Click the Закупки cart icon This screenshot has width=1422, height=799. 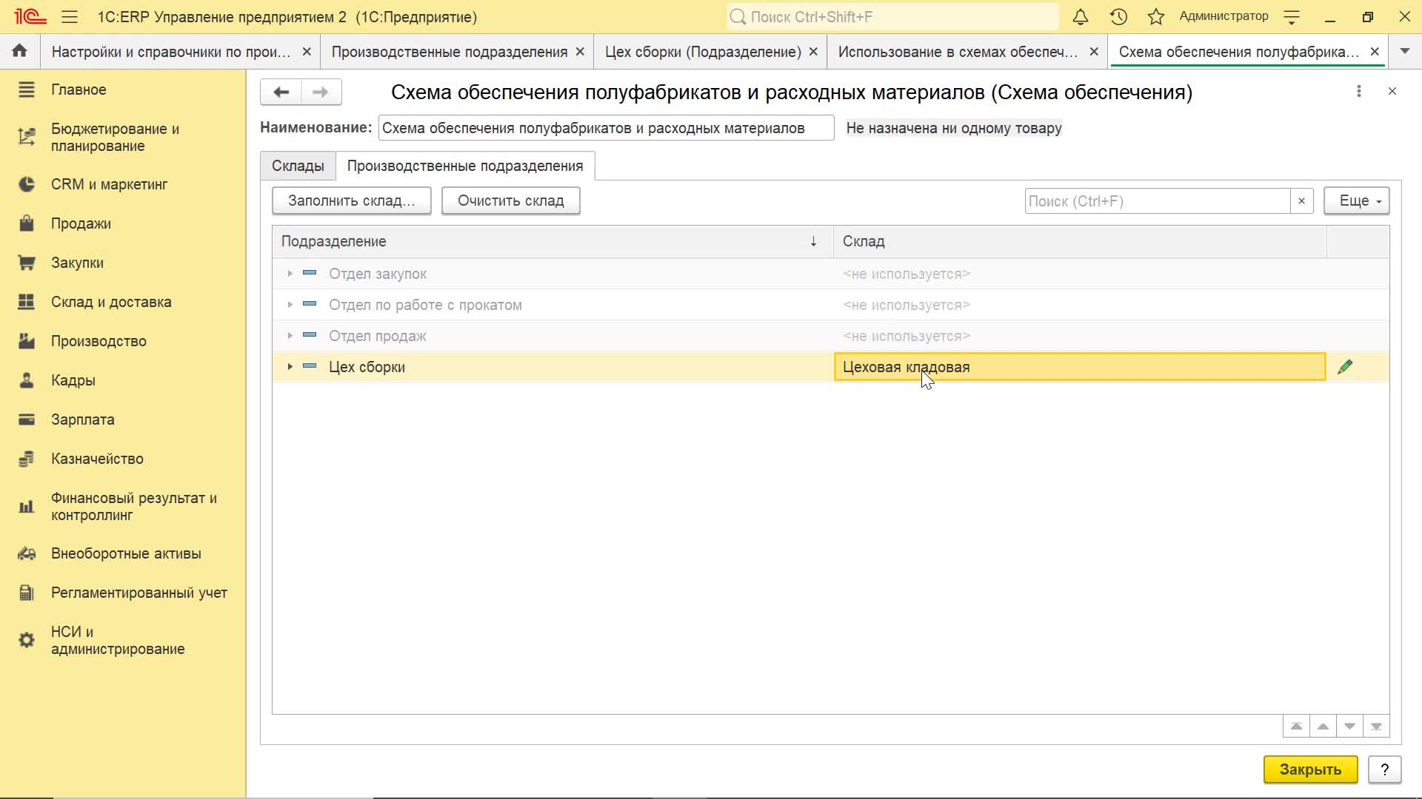[x=27, y=263]
